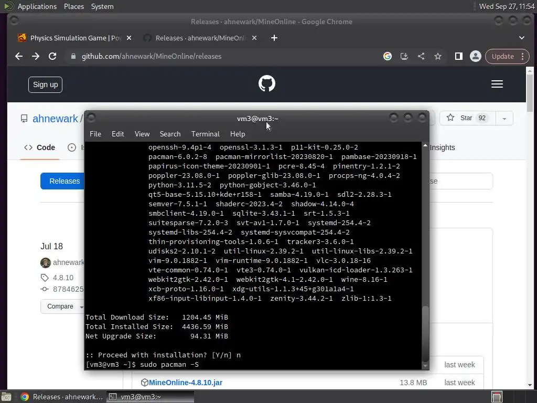Click the GitHub Octocat logo
The image size is (537, 403).
click(267, 83)
